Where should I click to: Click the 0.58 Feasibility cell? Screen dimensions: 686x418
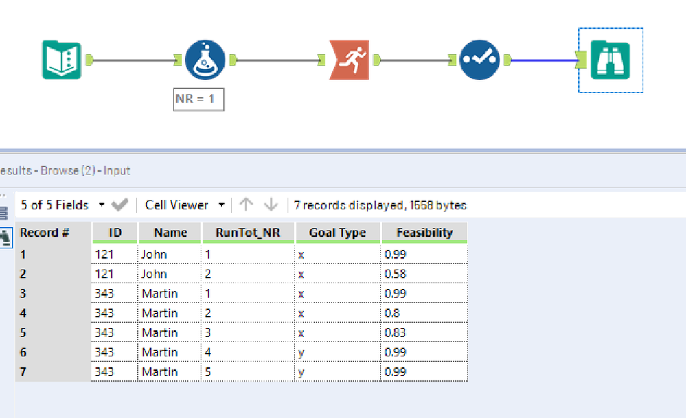(x=424, y=274)
